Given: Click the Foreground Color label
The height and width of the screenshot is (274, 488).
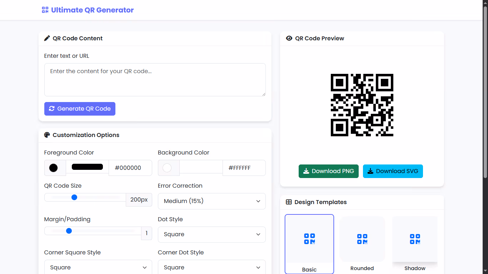Looking at the screenshot, I should point(69,153).
